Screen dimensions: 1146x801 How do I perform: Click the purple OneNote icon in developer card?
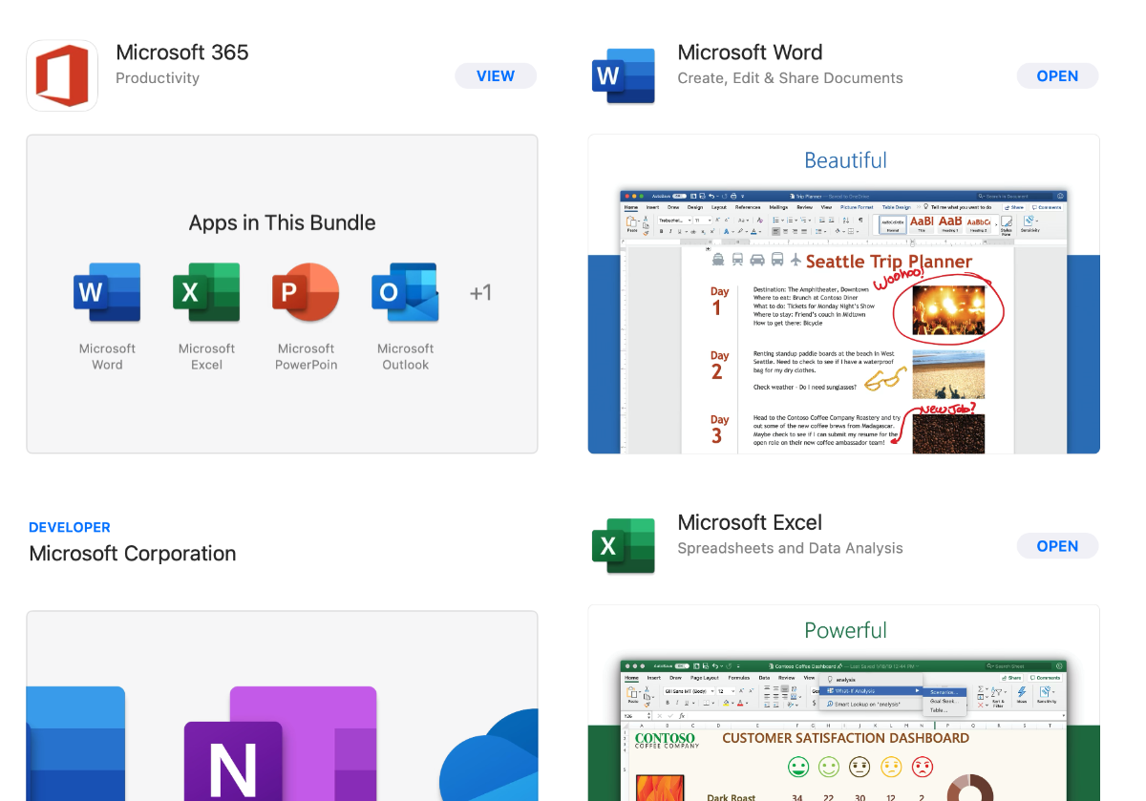pyautogui.click(x=281, y=745)
